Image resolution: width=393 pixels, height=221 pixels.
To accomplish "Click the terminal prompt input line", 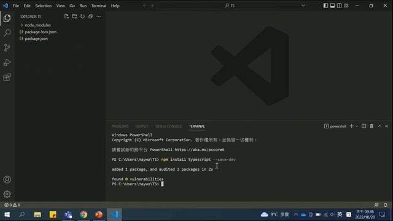I will click(162, 184).
